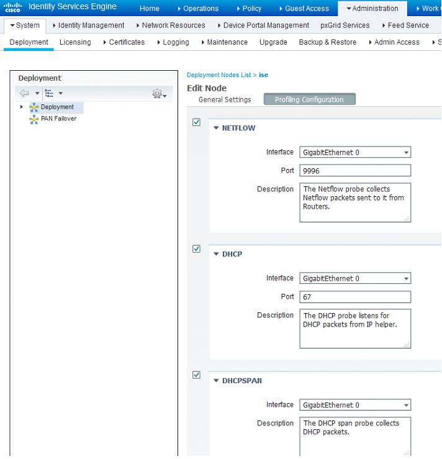Open Backup & Restore tab
442x459 pixels.
(x=328, y=42)
